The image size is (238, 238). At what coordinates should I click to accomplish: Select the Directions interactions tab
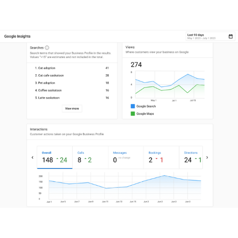[191, 158]
